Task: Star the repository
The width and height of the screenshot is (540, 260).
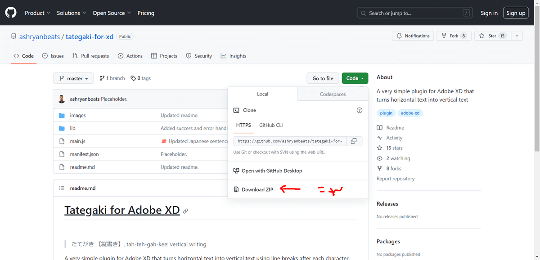Action: (492, 36)
